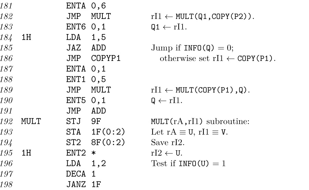Click the ENT1 0,5 instruction
The width and height of the screenshot is (309, 190).
coord(86,79)
